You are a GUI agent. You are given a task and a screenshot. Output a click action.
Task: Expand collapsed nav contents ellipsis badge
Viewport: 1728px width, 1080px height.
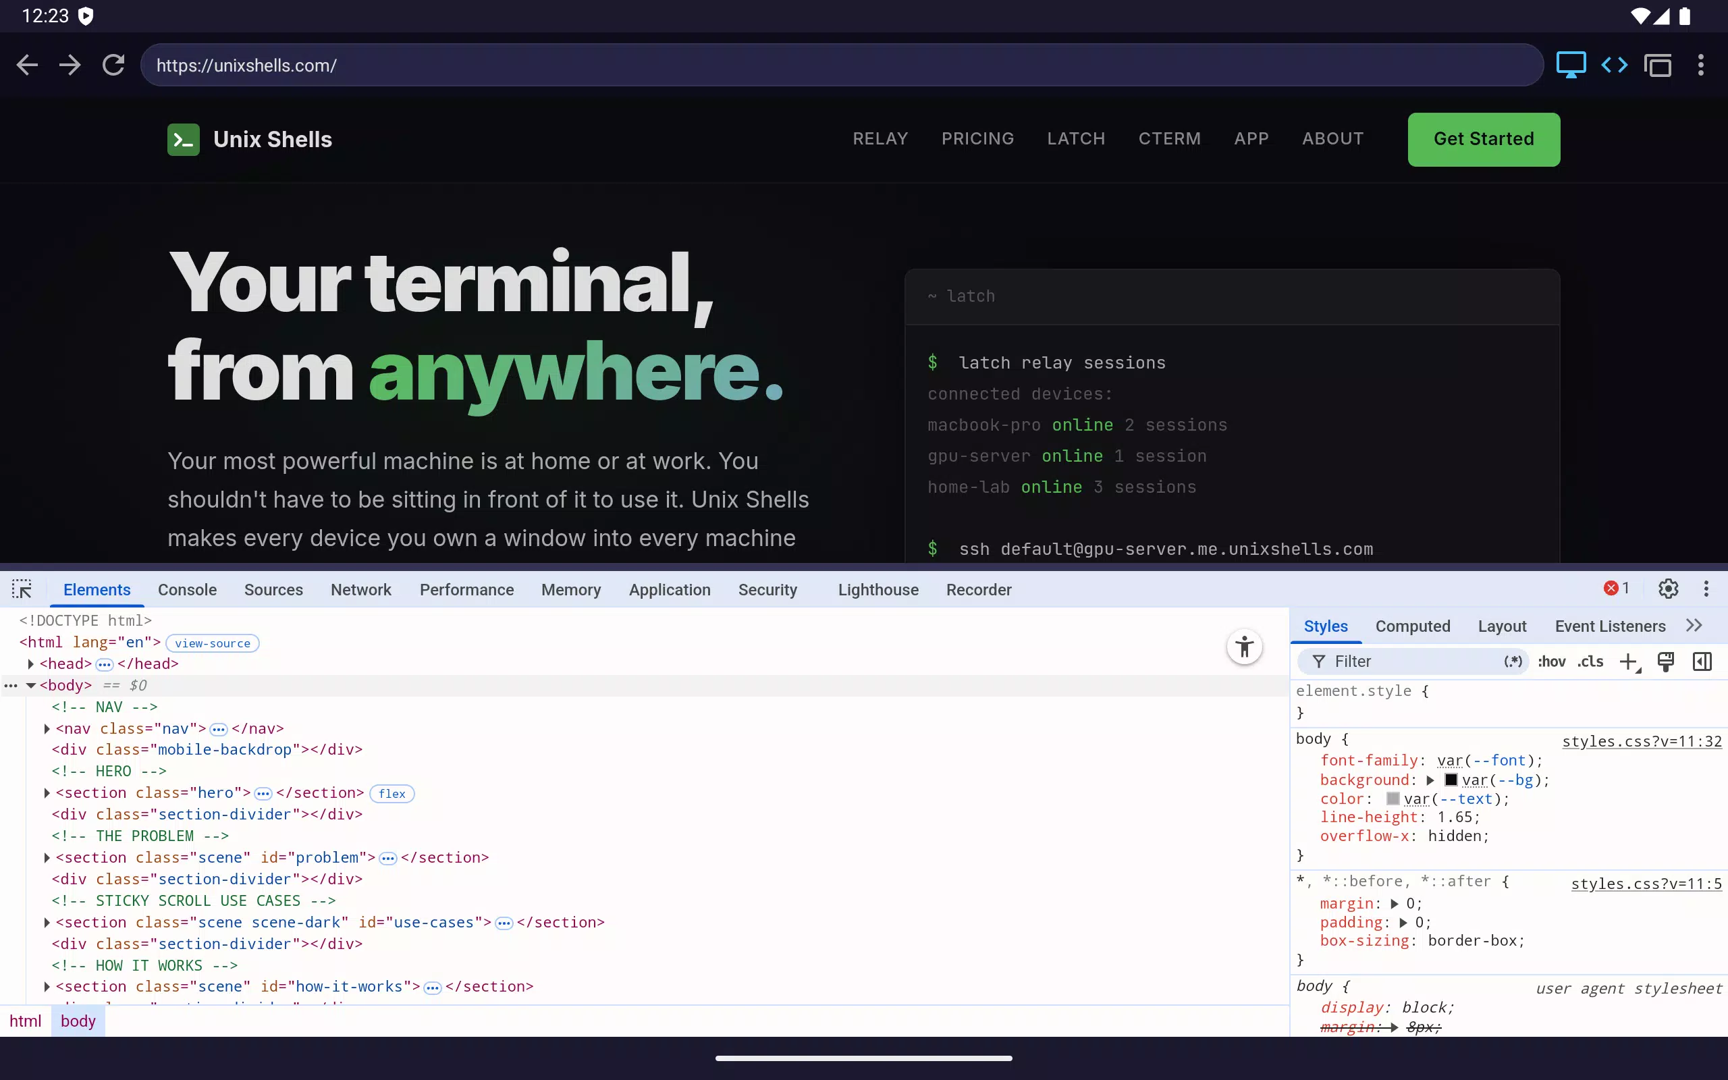point(219,729)
